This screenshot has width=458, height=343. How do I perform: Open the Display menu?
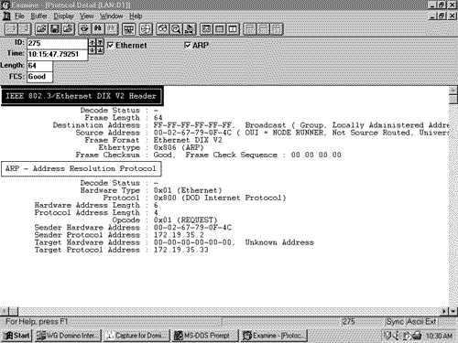63,16
